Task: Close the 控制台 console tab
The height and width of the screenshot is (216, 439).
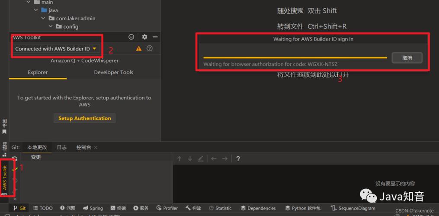Action: coord(96,147)
